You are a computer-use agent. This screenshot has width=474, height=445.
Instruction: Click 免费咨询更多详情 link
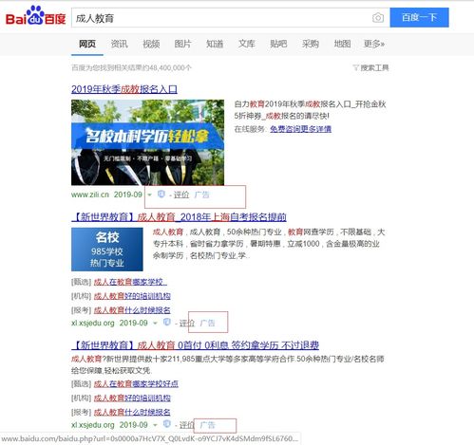pos(300,129)
